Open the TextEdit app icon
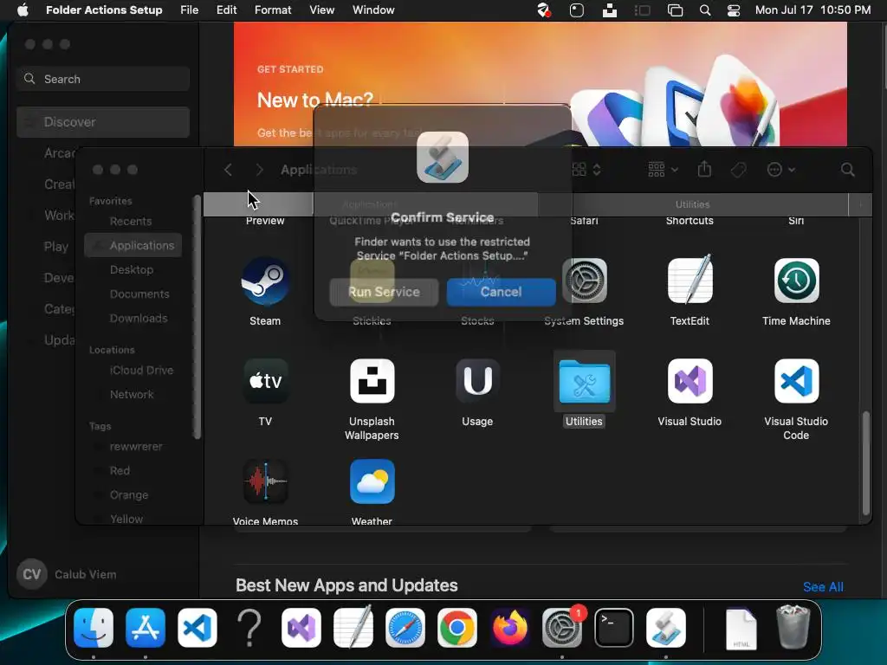 click(690, 281)
